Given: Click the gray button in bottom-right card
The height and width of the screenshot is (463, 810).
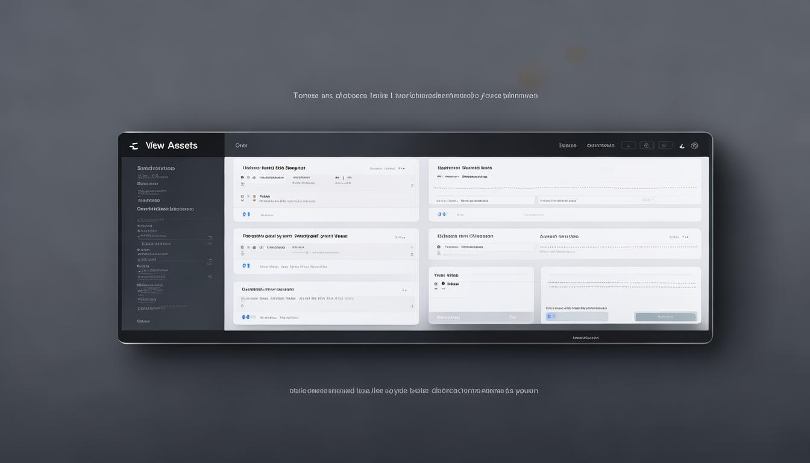Looking at the screenshot, I should click(665, 317).
